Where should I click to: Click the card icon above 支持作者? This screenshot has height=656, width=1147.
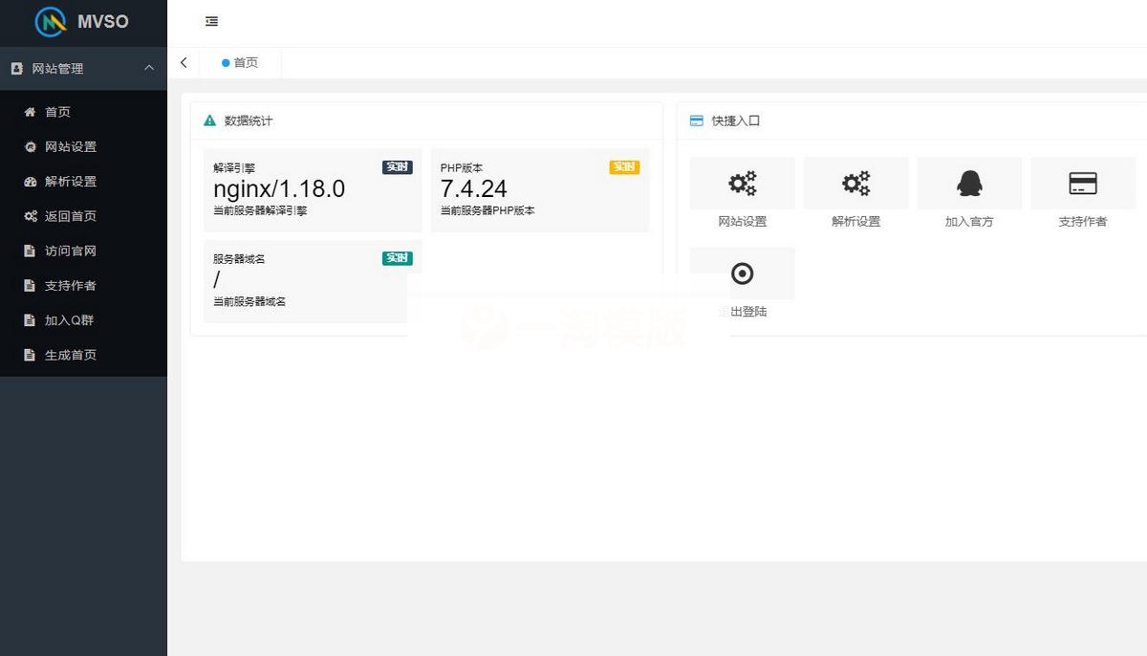coord(1083,182)
